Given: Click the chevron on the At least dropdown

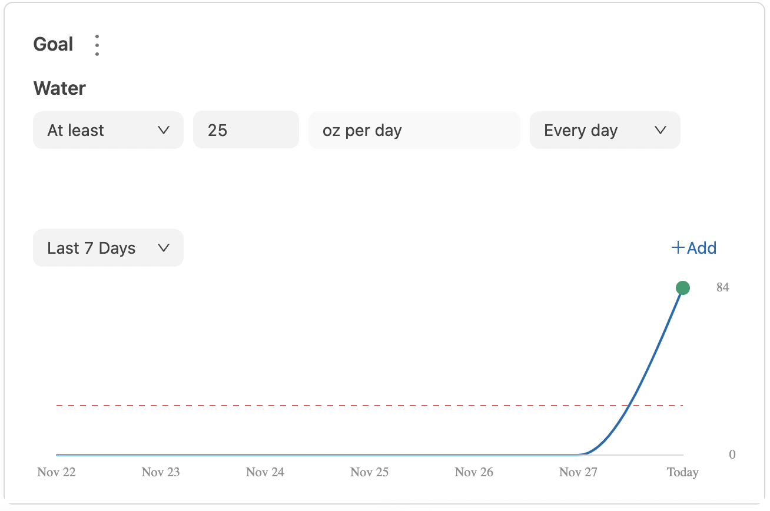Looking at the screenshot, I should 164,130.
